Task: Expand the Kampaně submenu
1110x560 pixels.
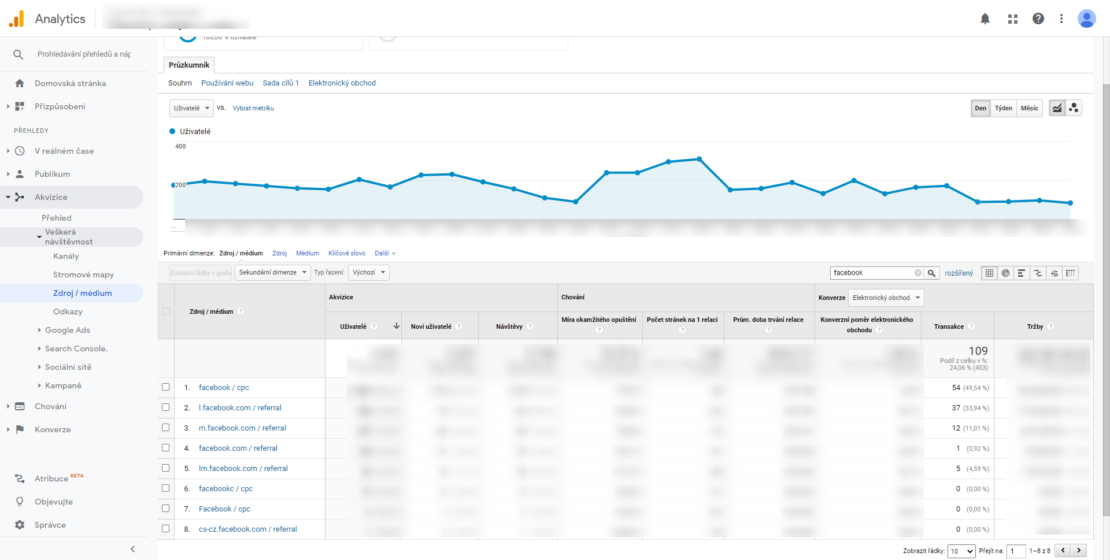Action: (x=39, y=385)
